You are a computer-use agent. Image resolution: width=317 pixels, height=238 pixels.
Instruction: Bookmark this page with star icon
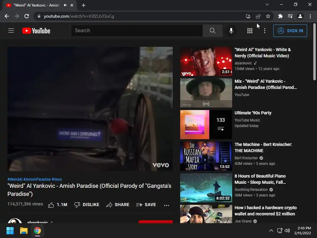pyautogui.click(x=268, y=16)
